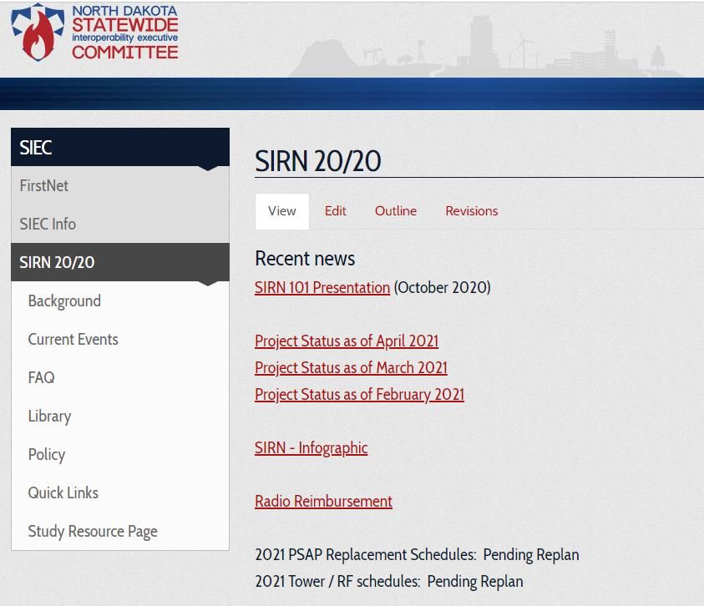Click the North Dakota SIEC logo
The image size is (704, 606).
click(x=94, y=32)
